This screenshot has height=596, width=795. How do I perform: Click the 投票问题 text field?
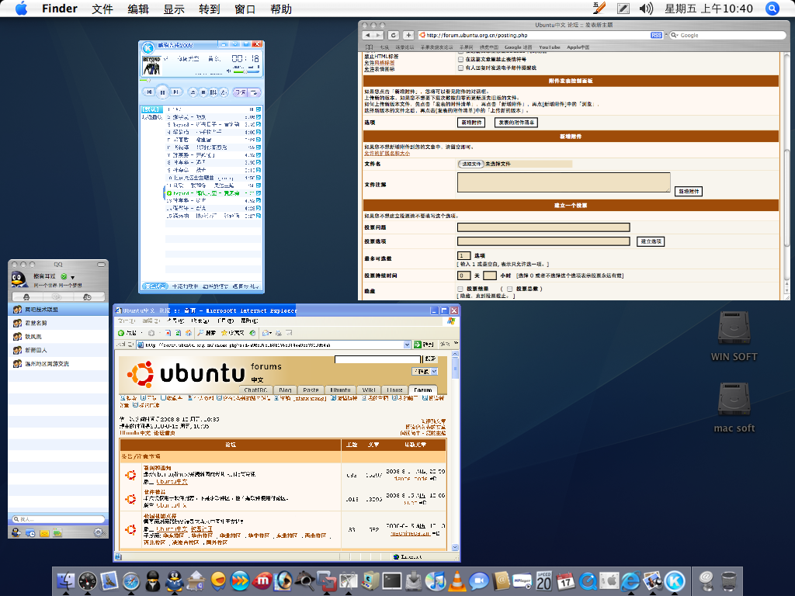(x=543, y=227)
